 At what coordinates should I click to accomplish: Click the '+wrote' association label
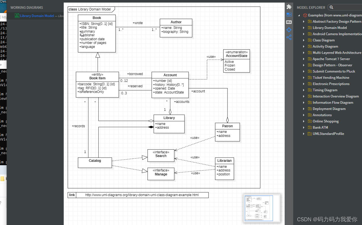click(x=138, y=23)
